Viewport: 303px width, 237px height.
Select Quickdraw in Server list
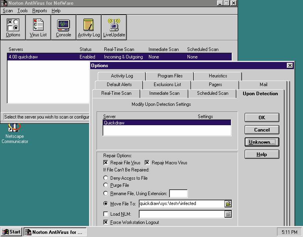167,123
